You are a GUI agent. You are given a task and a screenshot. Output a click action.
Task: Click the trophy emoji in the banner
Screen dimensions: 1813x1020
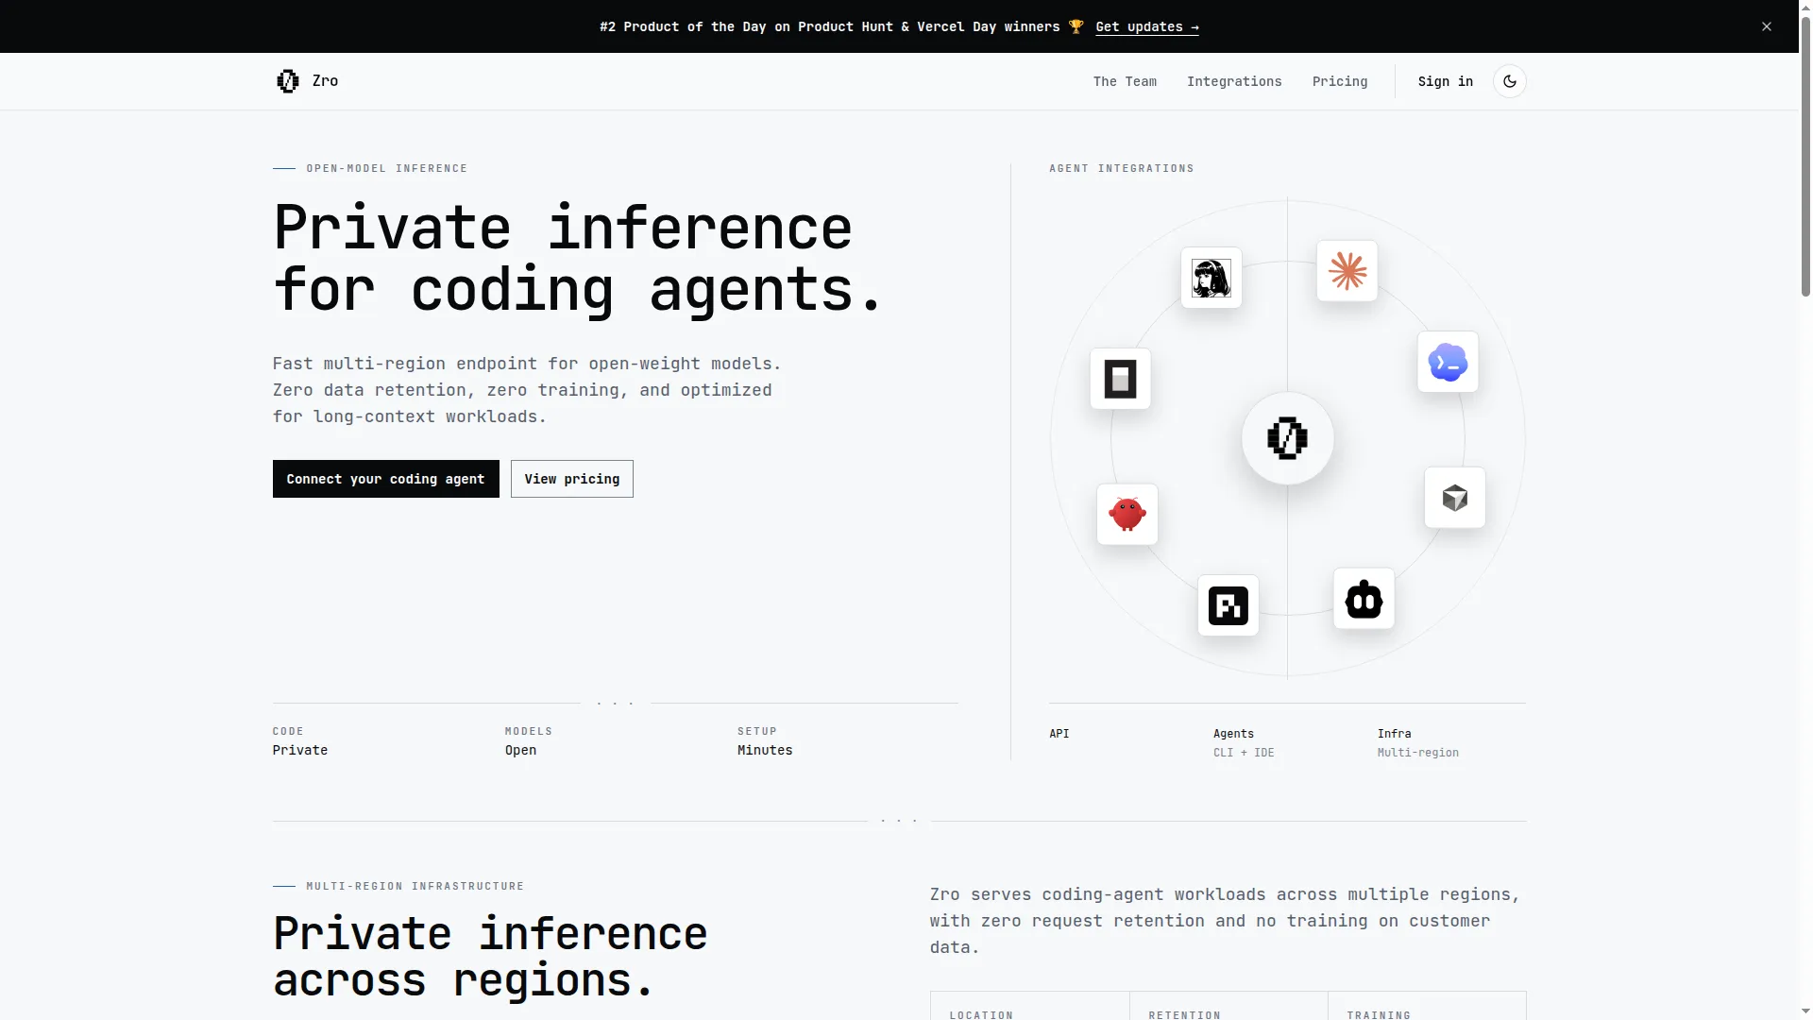tap(1076, 26)
